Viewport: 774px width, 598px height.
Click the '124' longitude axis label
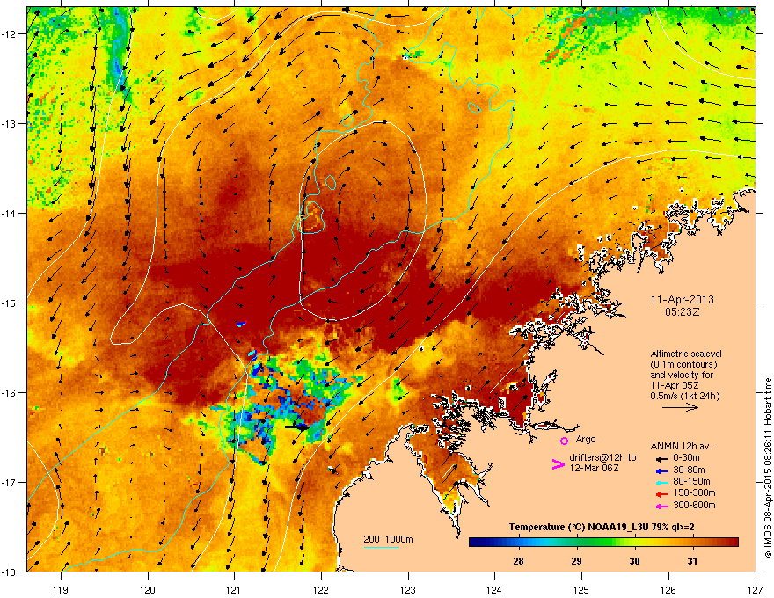pos(494,589)
